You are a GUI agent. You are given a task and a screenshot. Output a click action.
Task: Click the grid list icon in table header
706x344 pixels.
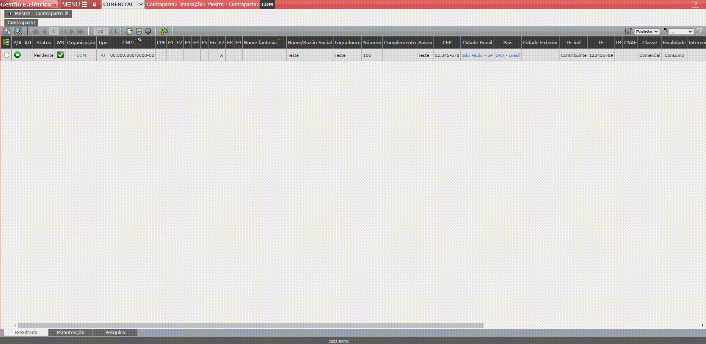(x=6, y=42)
